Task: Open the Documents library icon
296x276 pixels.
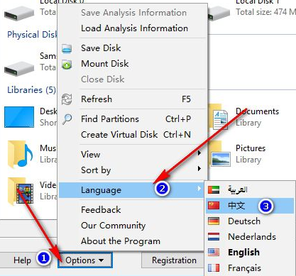Action: 219,118
